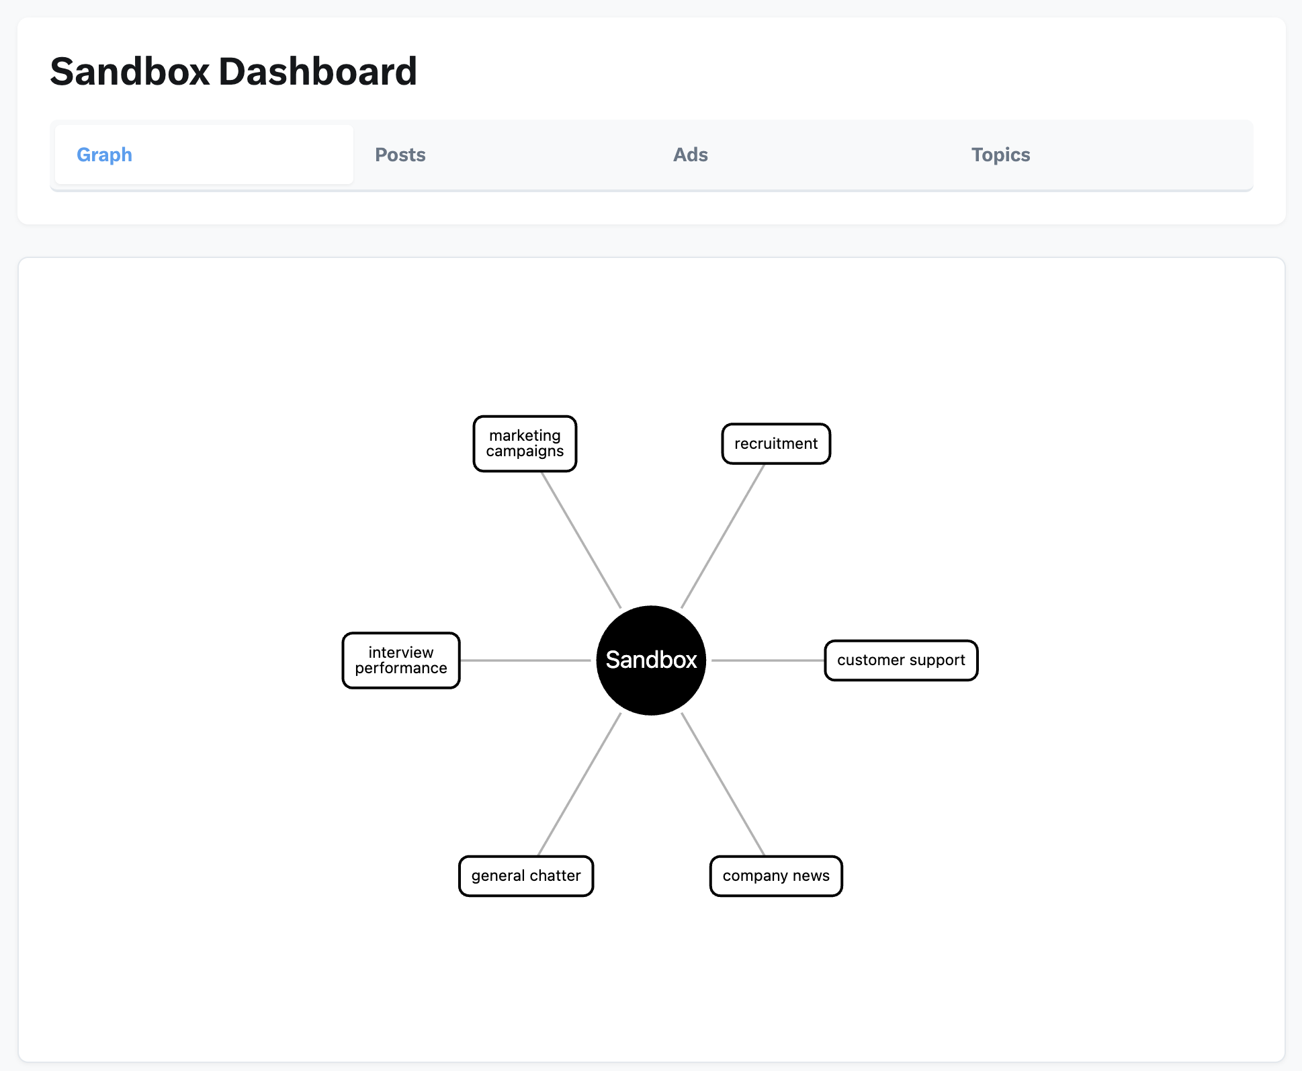Select the Topics tab
1302x1071 pixels.
[x=1000, y=155]
